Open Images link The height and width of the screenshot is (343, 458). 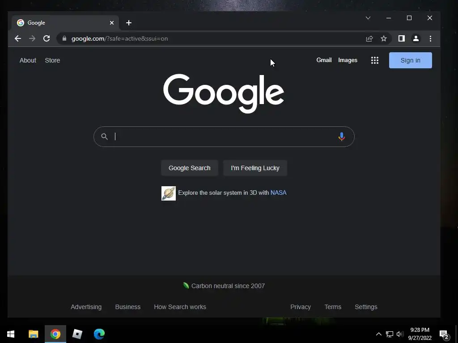pos(348,60)
